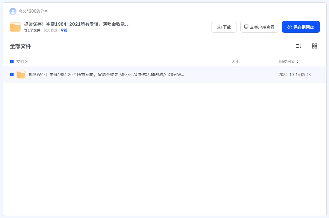Click the 文件名 column header
This screenshot has width=329, height=218.
(x=22, y=62)
